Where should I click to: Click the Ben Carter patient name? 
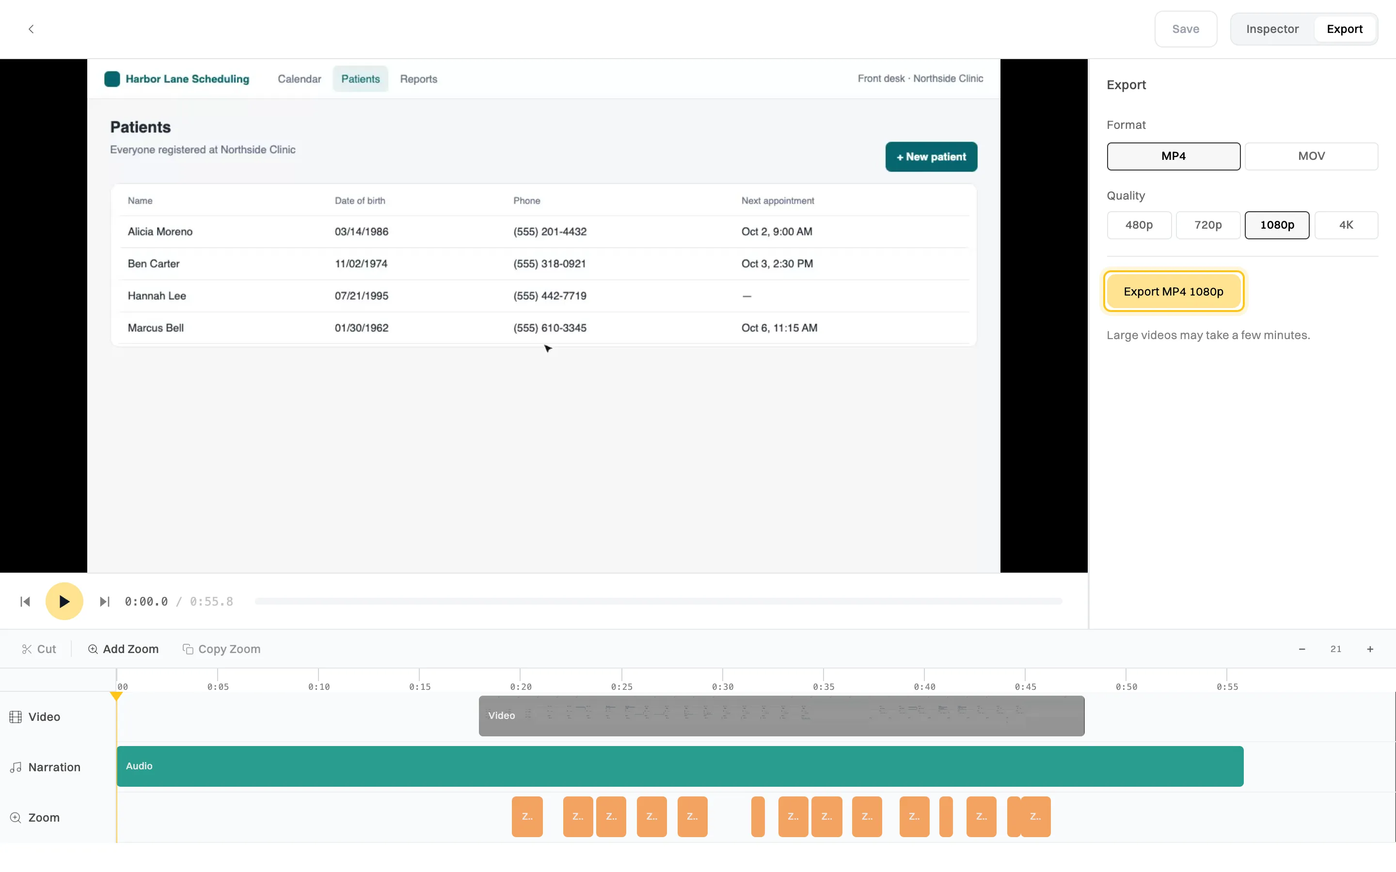point(154,264)
